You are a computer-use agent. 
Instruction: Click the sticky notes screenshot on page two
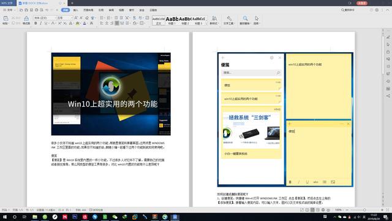285,120
